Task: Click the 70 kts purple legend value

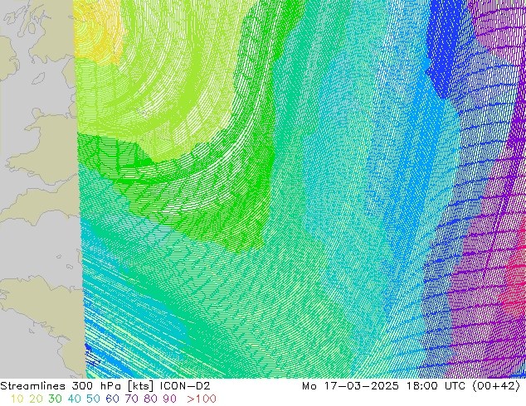Action: coord(131,399)
